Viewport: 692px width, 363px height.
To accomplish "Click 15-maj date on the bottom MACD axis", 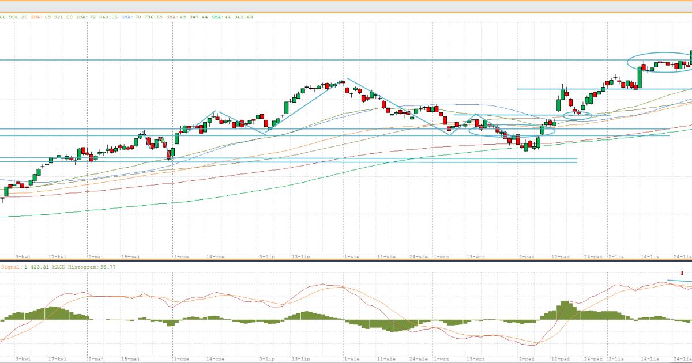I will click(130, 358).
